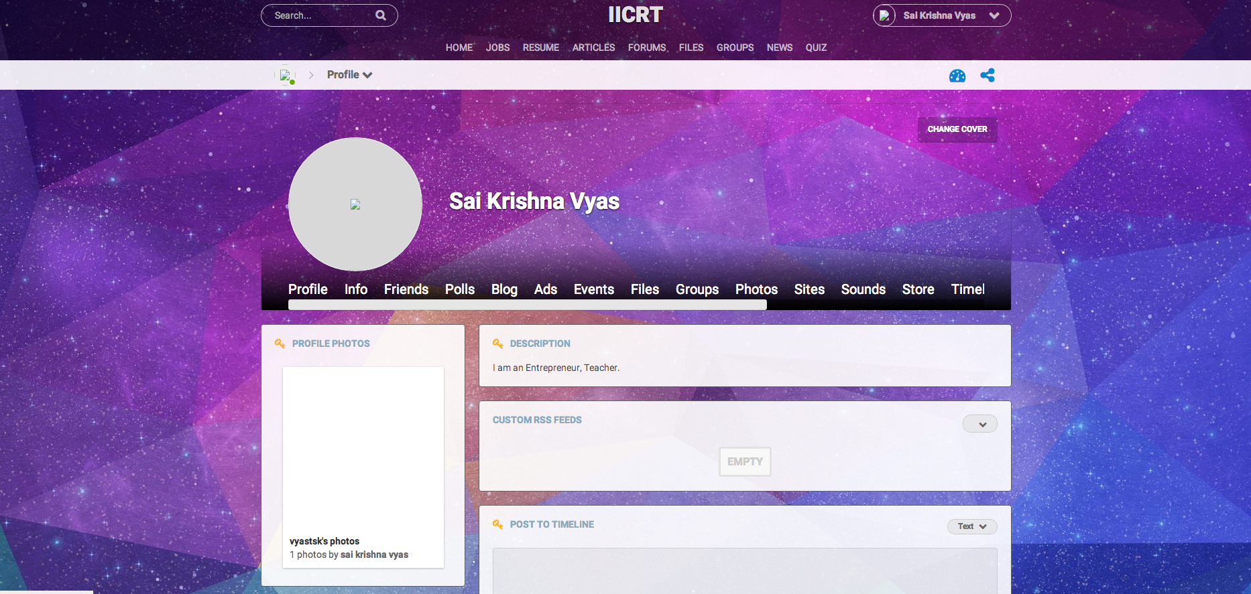Click the circular profile picture
Image resolution: width=1251 pixels, height=594 pixels.
click(x=355, y=204)
